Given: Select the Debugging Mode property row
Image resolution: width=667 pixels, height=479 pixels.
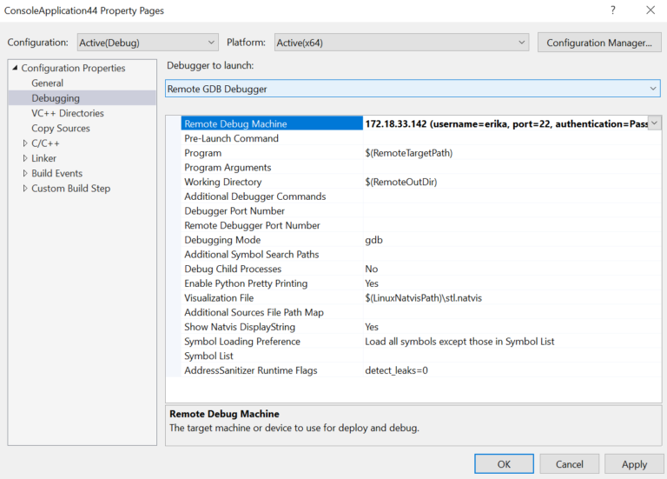Looking at the screenshot, I should 222,240.
